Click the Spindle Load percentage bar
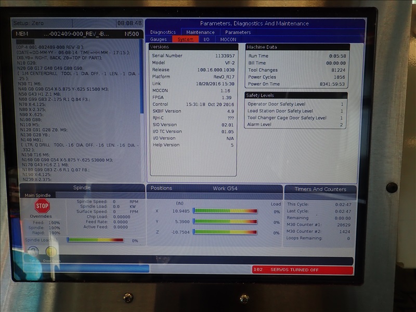 [95, 240]
